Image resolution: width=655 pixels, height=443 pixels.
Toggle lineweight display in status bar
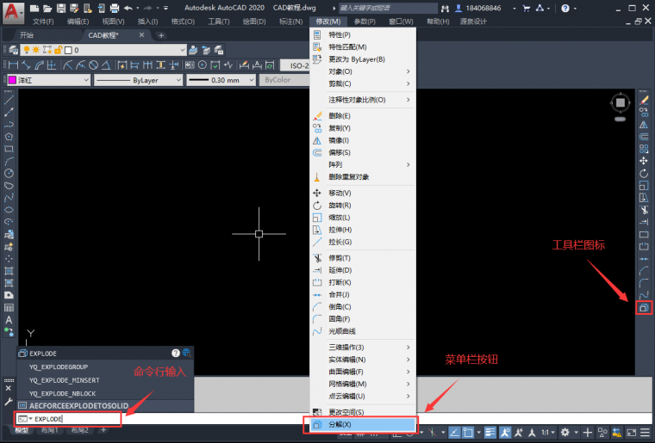coord(490,433)
